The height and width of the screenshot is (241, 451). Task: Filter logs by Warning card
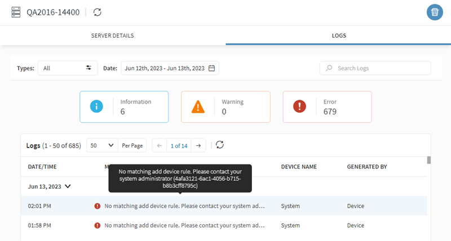225,107
